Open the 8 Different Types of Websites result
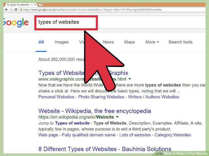Viewport: 209px width, 156px height. click(105, 149)
